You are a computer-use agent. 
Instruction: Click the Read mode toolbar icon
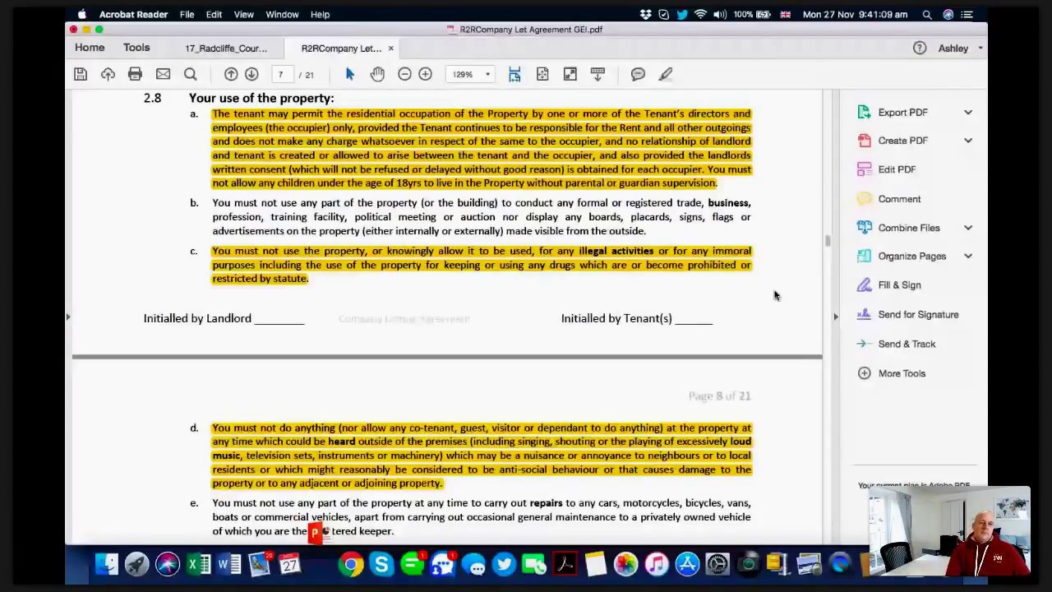coord(598,75)
